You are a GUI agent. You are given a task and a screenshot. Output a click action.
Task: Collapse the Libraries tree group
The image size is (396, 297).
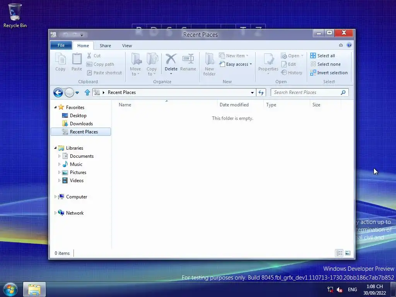[x=55, y=148]
